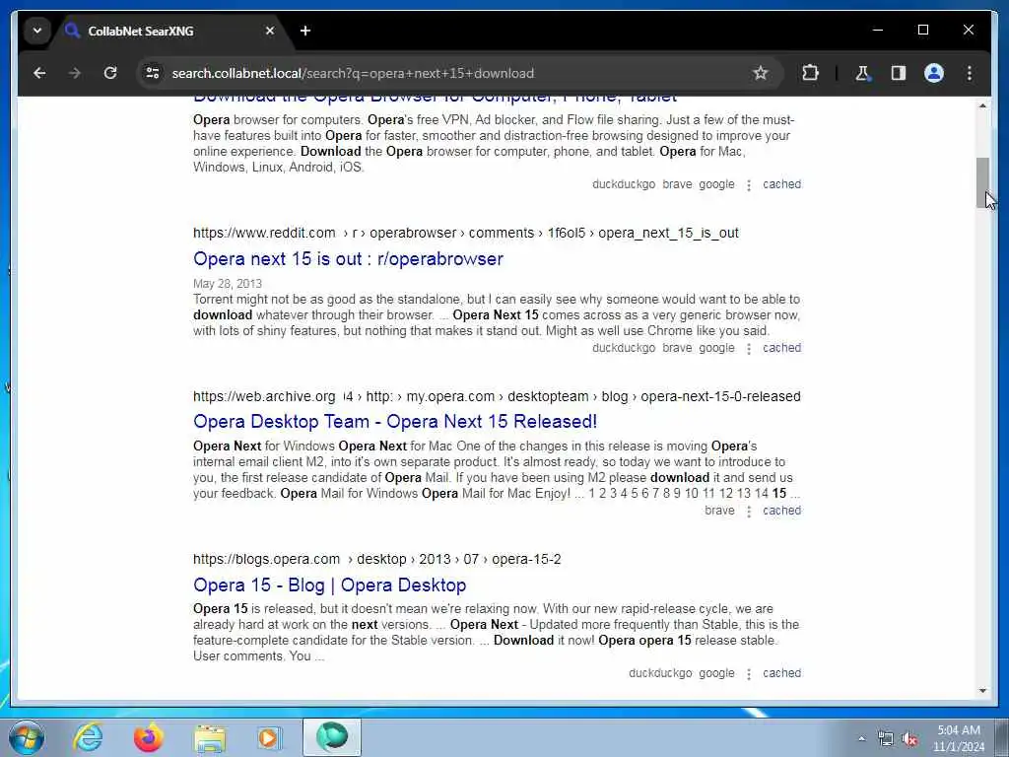Show hidden system tray icons
1009x757 pixels.
[x=861, y=738]
